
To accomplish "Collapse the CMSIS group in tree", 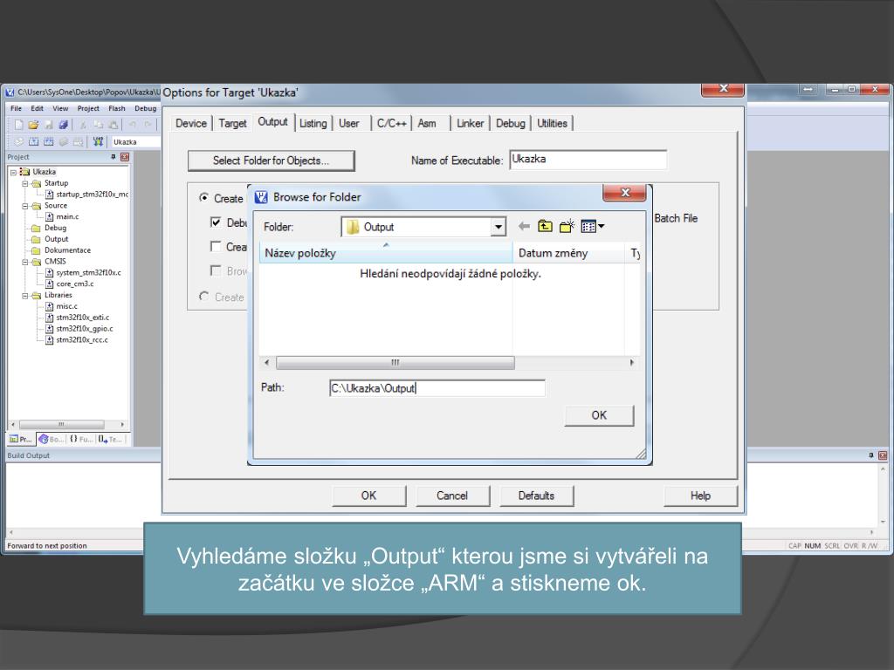I will click(x=25, y=262).
